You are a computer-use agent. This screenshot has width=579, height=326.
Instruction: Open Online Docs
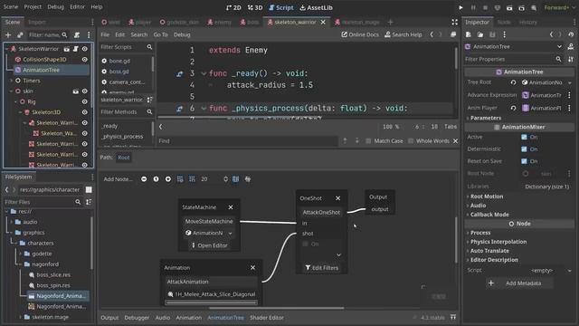[x=360, y=34]
